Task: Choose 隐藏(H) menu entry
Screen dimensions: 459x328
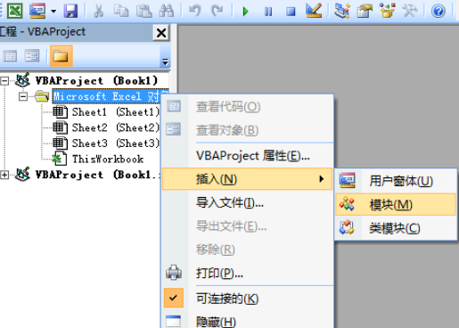Action: pyautogui.click(x=247, y=321)
